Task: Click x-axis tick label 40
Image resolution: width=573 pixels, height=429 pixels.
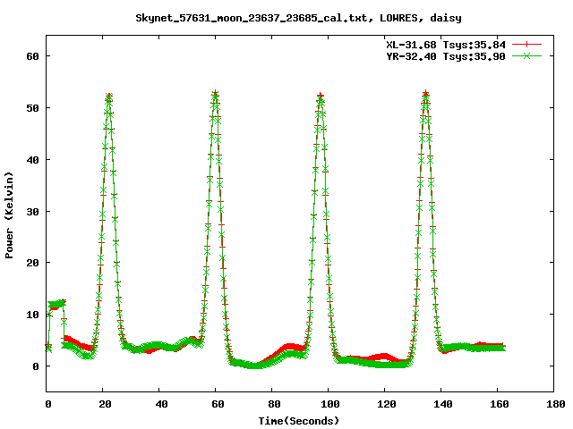Action: 161,404
